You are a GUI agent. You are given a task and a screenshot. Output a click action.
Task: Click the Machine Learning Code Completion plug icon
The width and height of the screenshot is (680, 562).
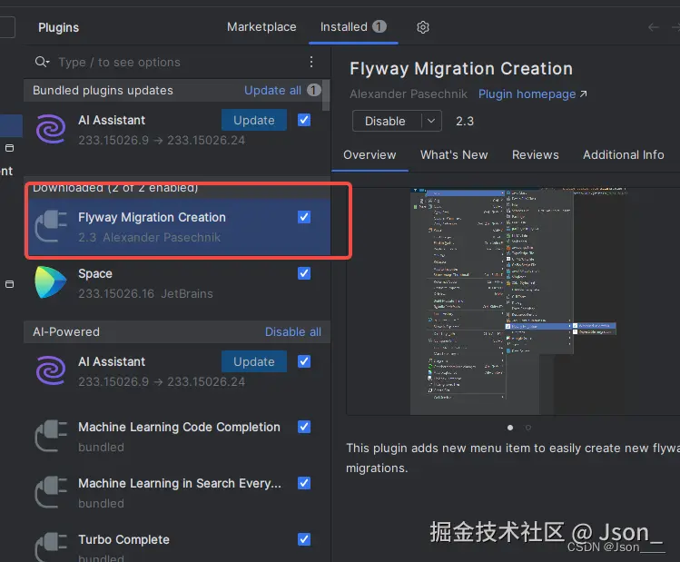[51, 436]
